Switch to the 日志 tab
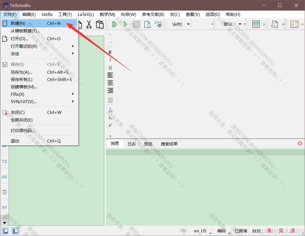 coord(132,144)
